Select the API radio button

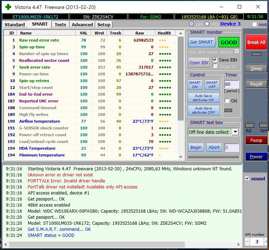point(191,24)
